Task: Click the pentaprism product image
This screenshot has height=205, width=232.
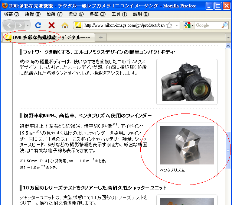Action: [x=187, y=145]
